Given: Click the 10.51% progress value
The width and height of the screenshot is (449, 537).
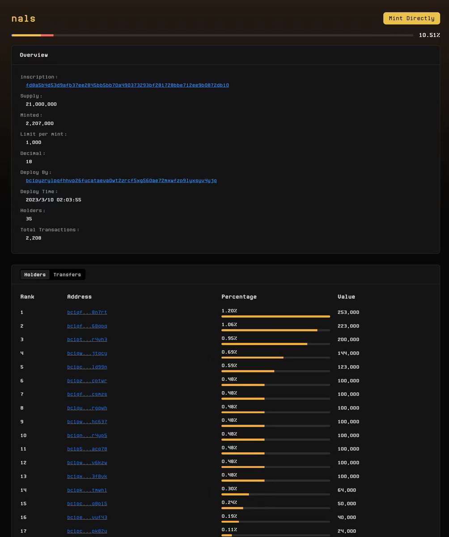Looking at the screenshot, I should pos(429,35).
